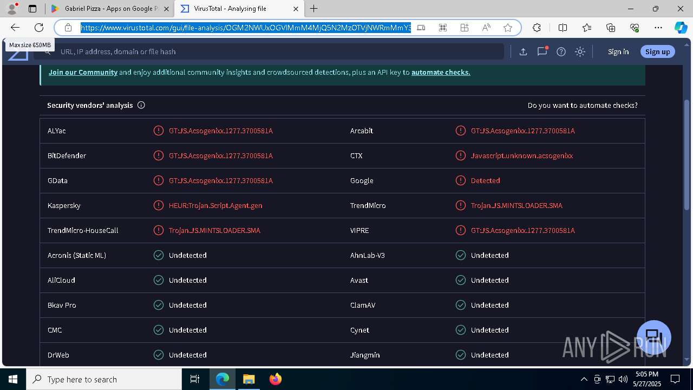Click the Edge Collections icon in address bar
693x390 pixels.
(465, 28)
